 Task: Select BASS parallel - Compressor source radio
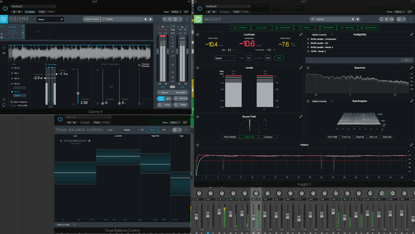pos(308,39)
